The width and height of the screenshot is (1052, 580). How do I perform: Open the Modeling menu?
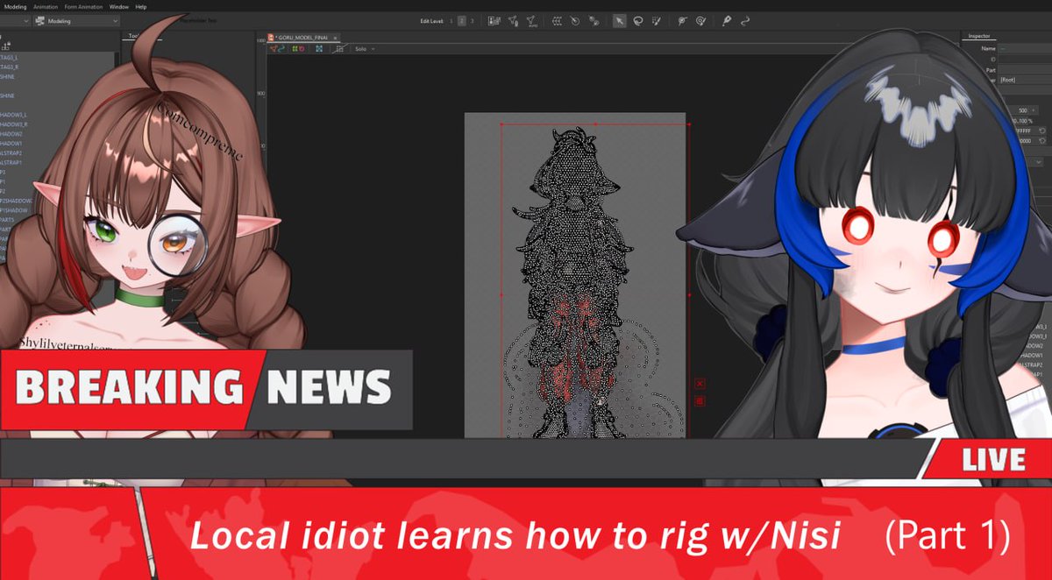tap(16, 7)
